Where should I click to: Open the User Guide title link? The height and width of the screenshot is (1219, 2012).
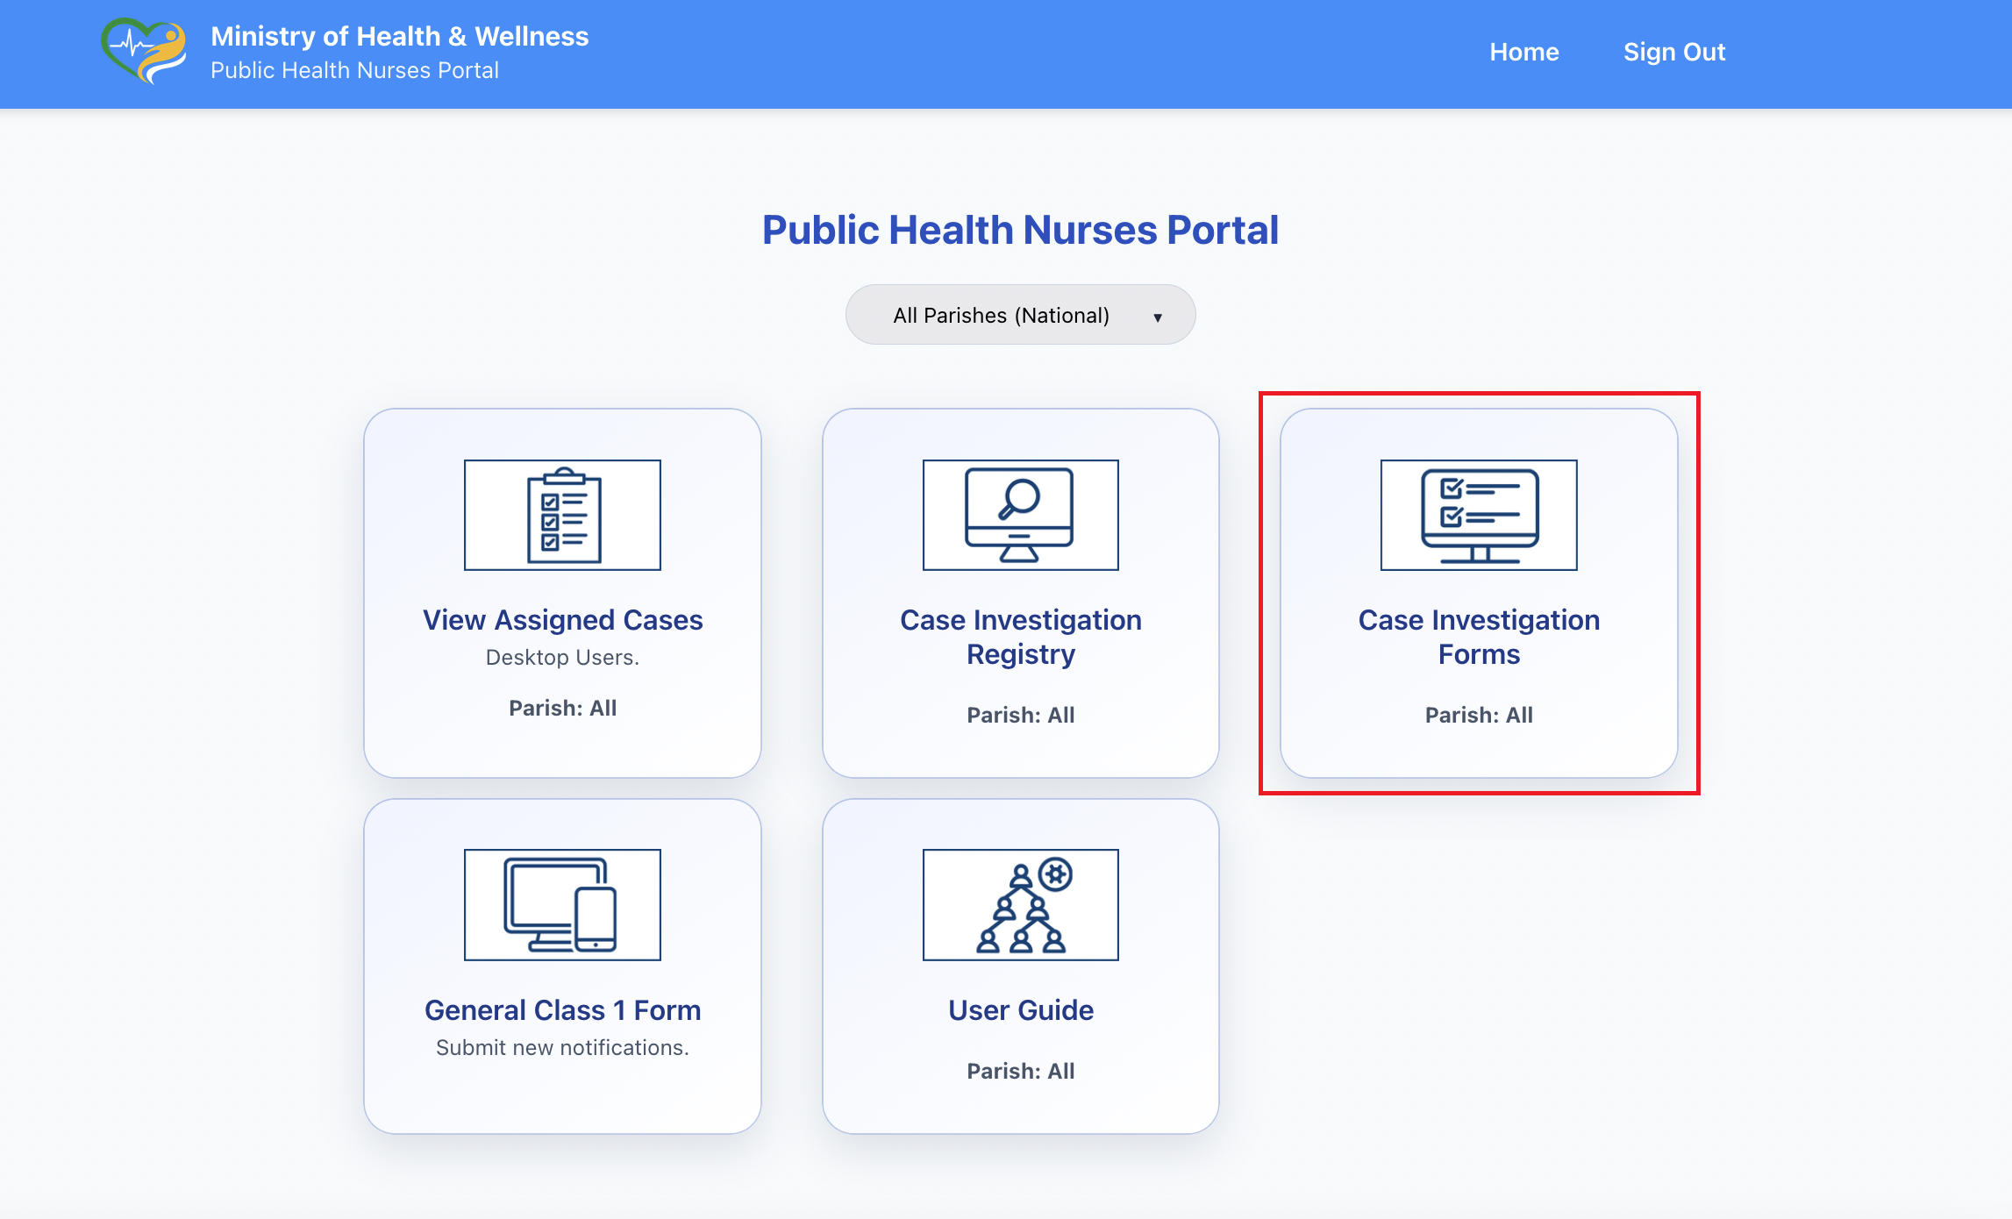pos(1020,1010)
